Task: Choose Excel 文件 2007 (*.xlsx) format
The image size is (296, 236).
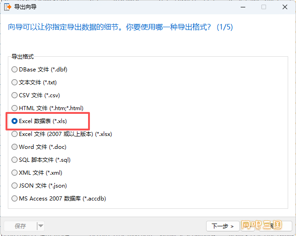Action: click(x=62, y=134)
